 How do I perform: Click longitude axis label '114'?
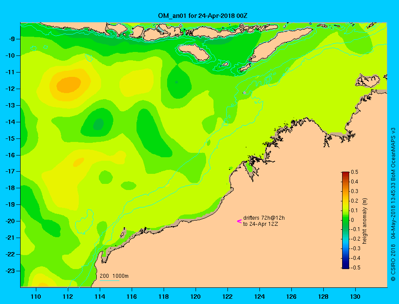pos(100,297)
